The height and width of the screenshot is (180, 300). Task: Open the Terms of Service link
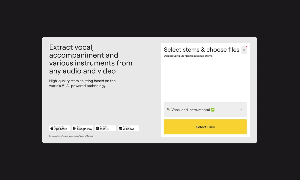[86, 136]
